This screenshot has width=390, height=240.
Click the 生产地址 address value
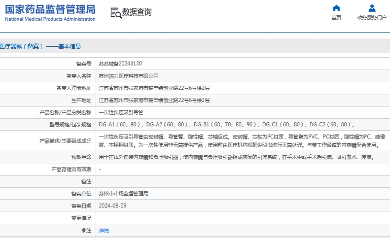point(154,100)
